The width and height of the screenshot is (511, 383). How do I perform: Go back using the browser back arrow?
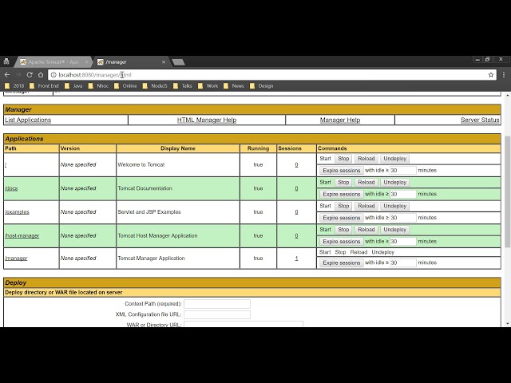pos(7,75)
